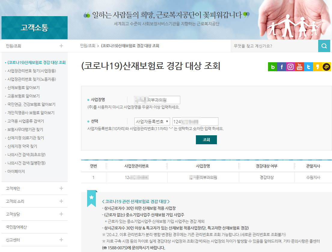This screenshot has width=332, height=252.
Task: Open the KakaoStory quote-mark icon
Action: [317, 67]
